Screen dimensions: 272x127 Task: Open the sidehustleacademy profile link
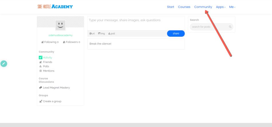(60, 35)
